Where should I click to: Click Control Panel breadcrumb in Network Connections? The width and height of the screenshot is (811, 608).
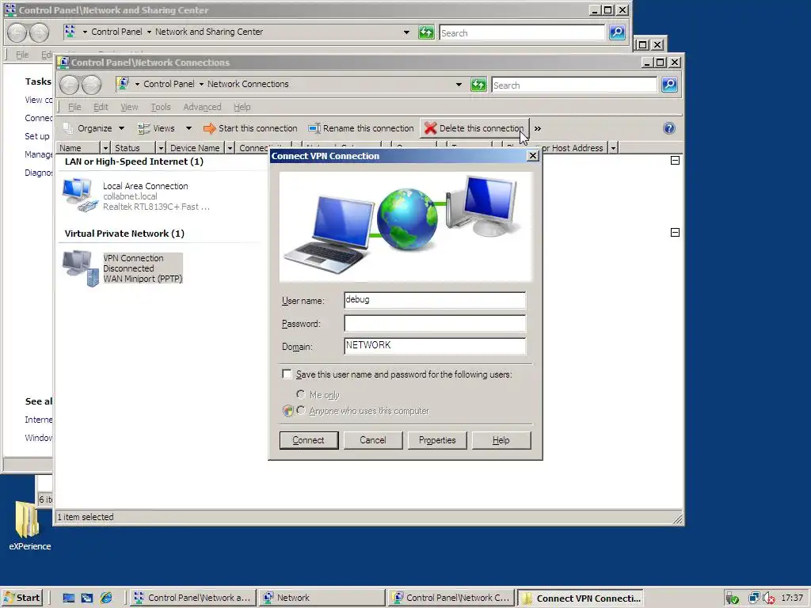(169, 84)
